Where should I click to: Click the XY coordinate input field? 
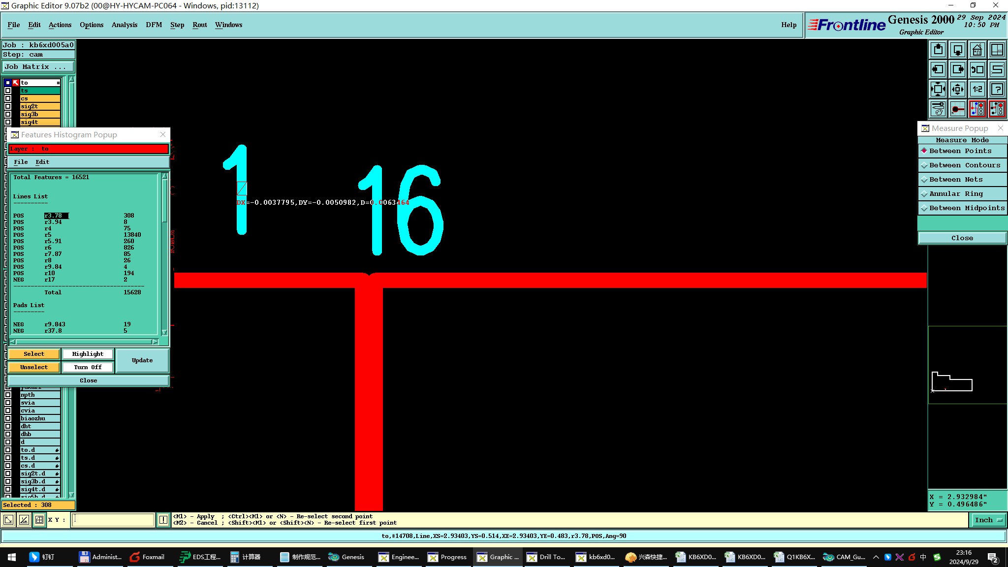click(x=113, y=520)
